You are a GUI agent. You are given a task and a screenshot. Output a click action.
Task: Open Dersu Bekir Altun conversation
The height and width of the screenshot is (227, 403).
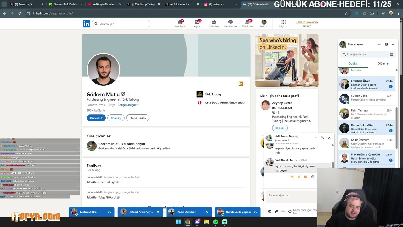366,128
